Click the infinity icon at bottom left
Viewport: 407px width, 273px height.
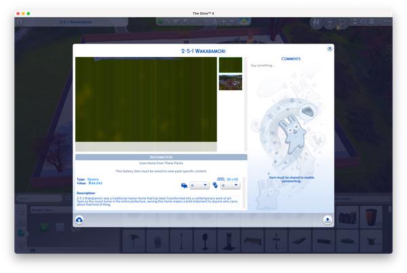click(x=33, y=251)
